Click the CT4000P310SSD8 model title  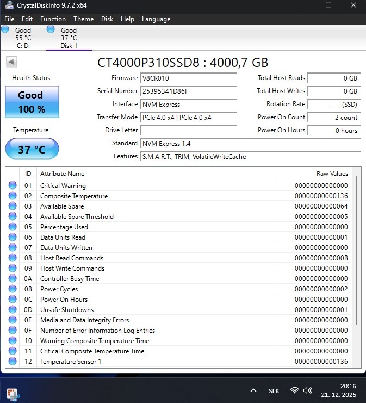point(183,63)
